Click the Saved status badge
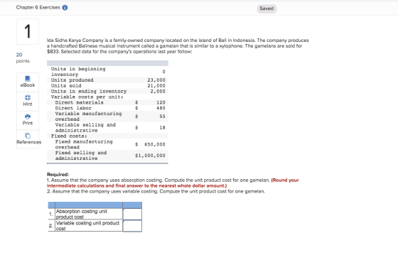This screenshot has height=265, width=398. click(267, 9)
